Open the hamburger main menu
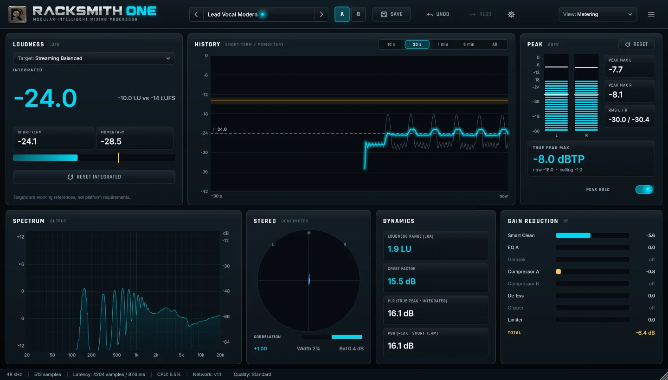 pyautogui.click(x=651, y=14)
